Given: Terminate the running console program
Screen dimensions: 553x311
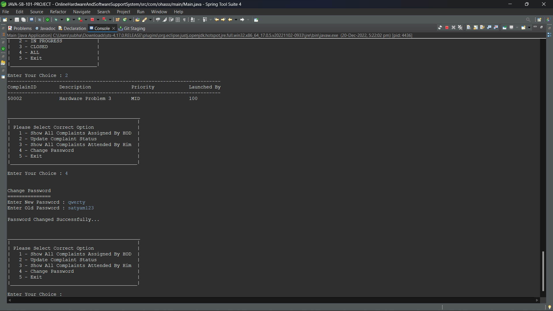Looking at the screenshot, I should click(447, 28).
